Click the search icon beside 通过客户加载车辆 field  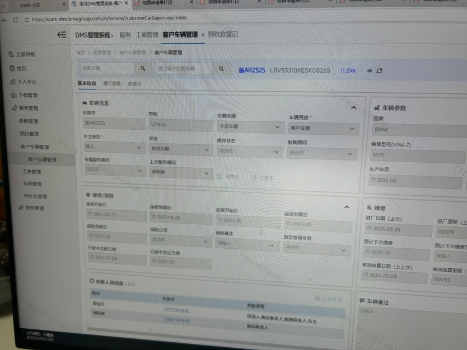tap(221, 69)
